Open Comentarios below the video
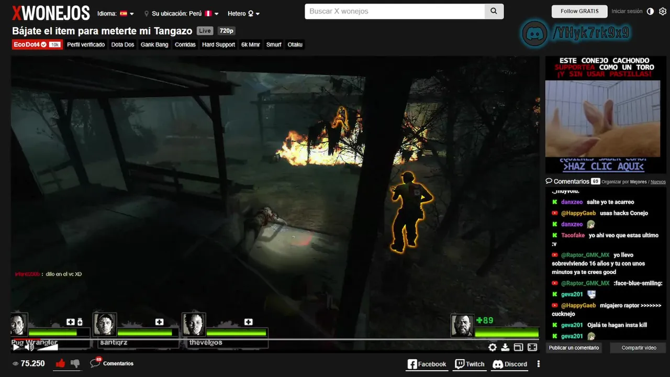 pyautogui.click(x=111, y=363)
